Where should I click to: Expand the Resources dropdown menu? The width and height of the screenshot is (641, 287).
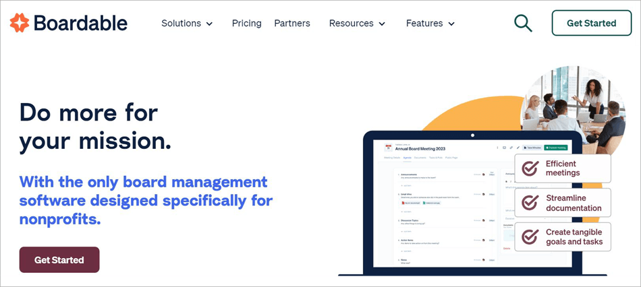(x=357, y=24)
